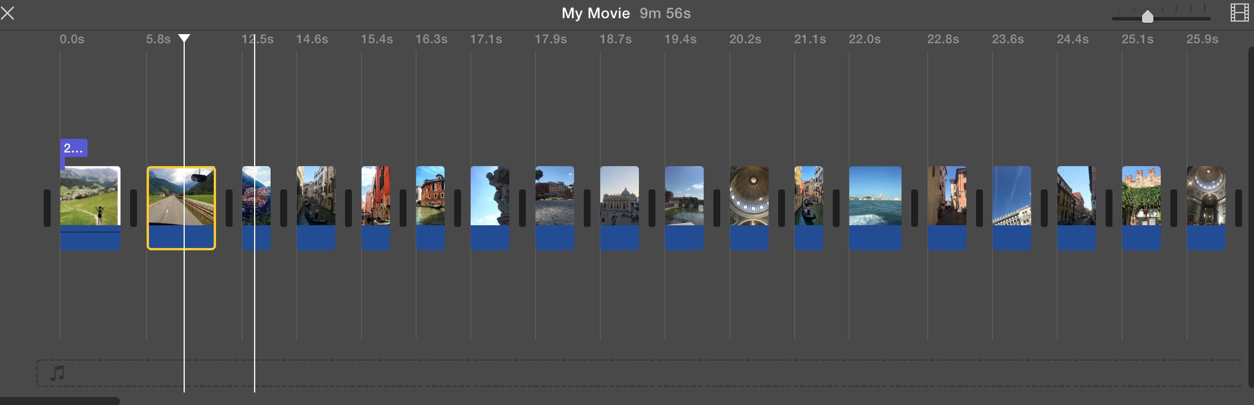Screen dimensions: 1254x405
Task: Click the "19.4s" time label
Action: click(x=680, y=39)
